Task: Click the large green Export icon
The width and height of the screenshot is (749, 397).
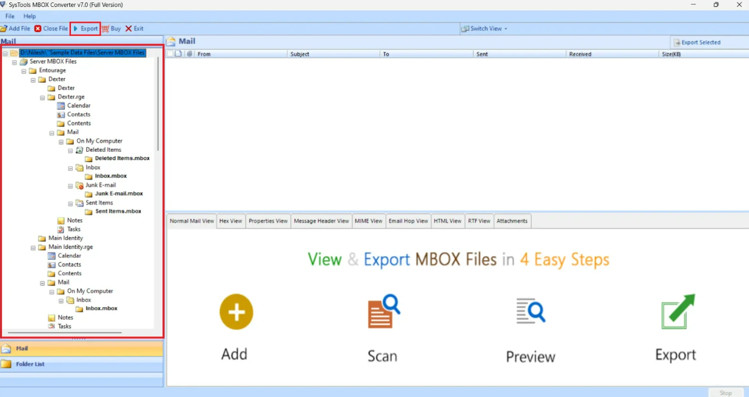Action: (677, 311)
